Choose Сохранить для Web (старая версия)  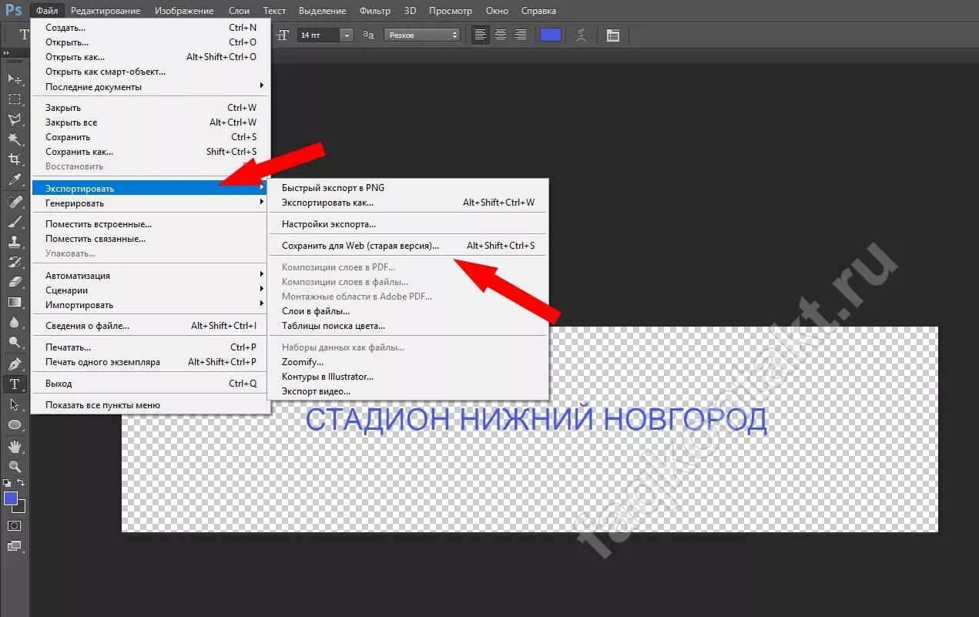pos(408,246)
